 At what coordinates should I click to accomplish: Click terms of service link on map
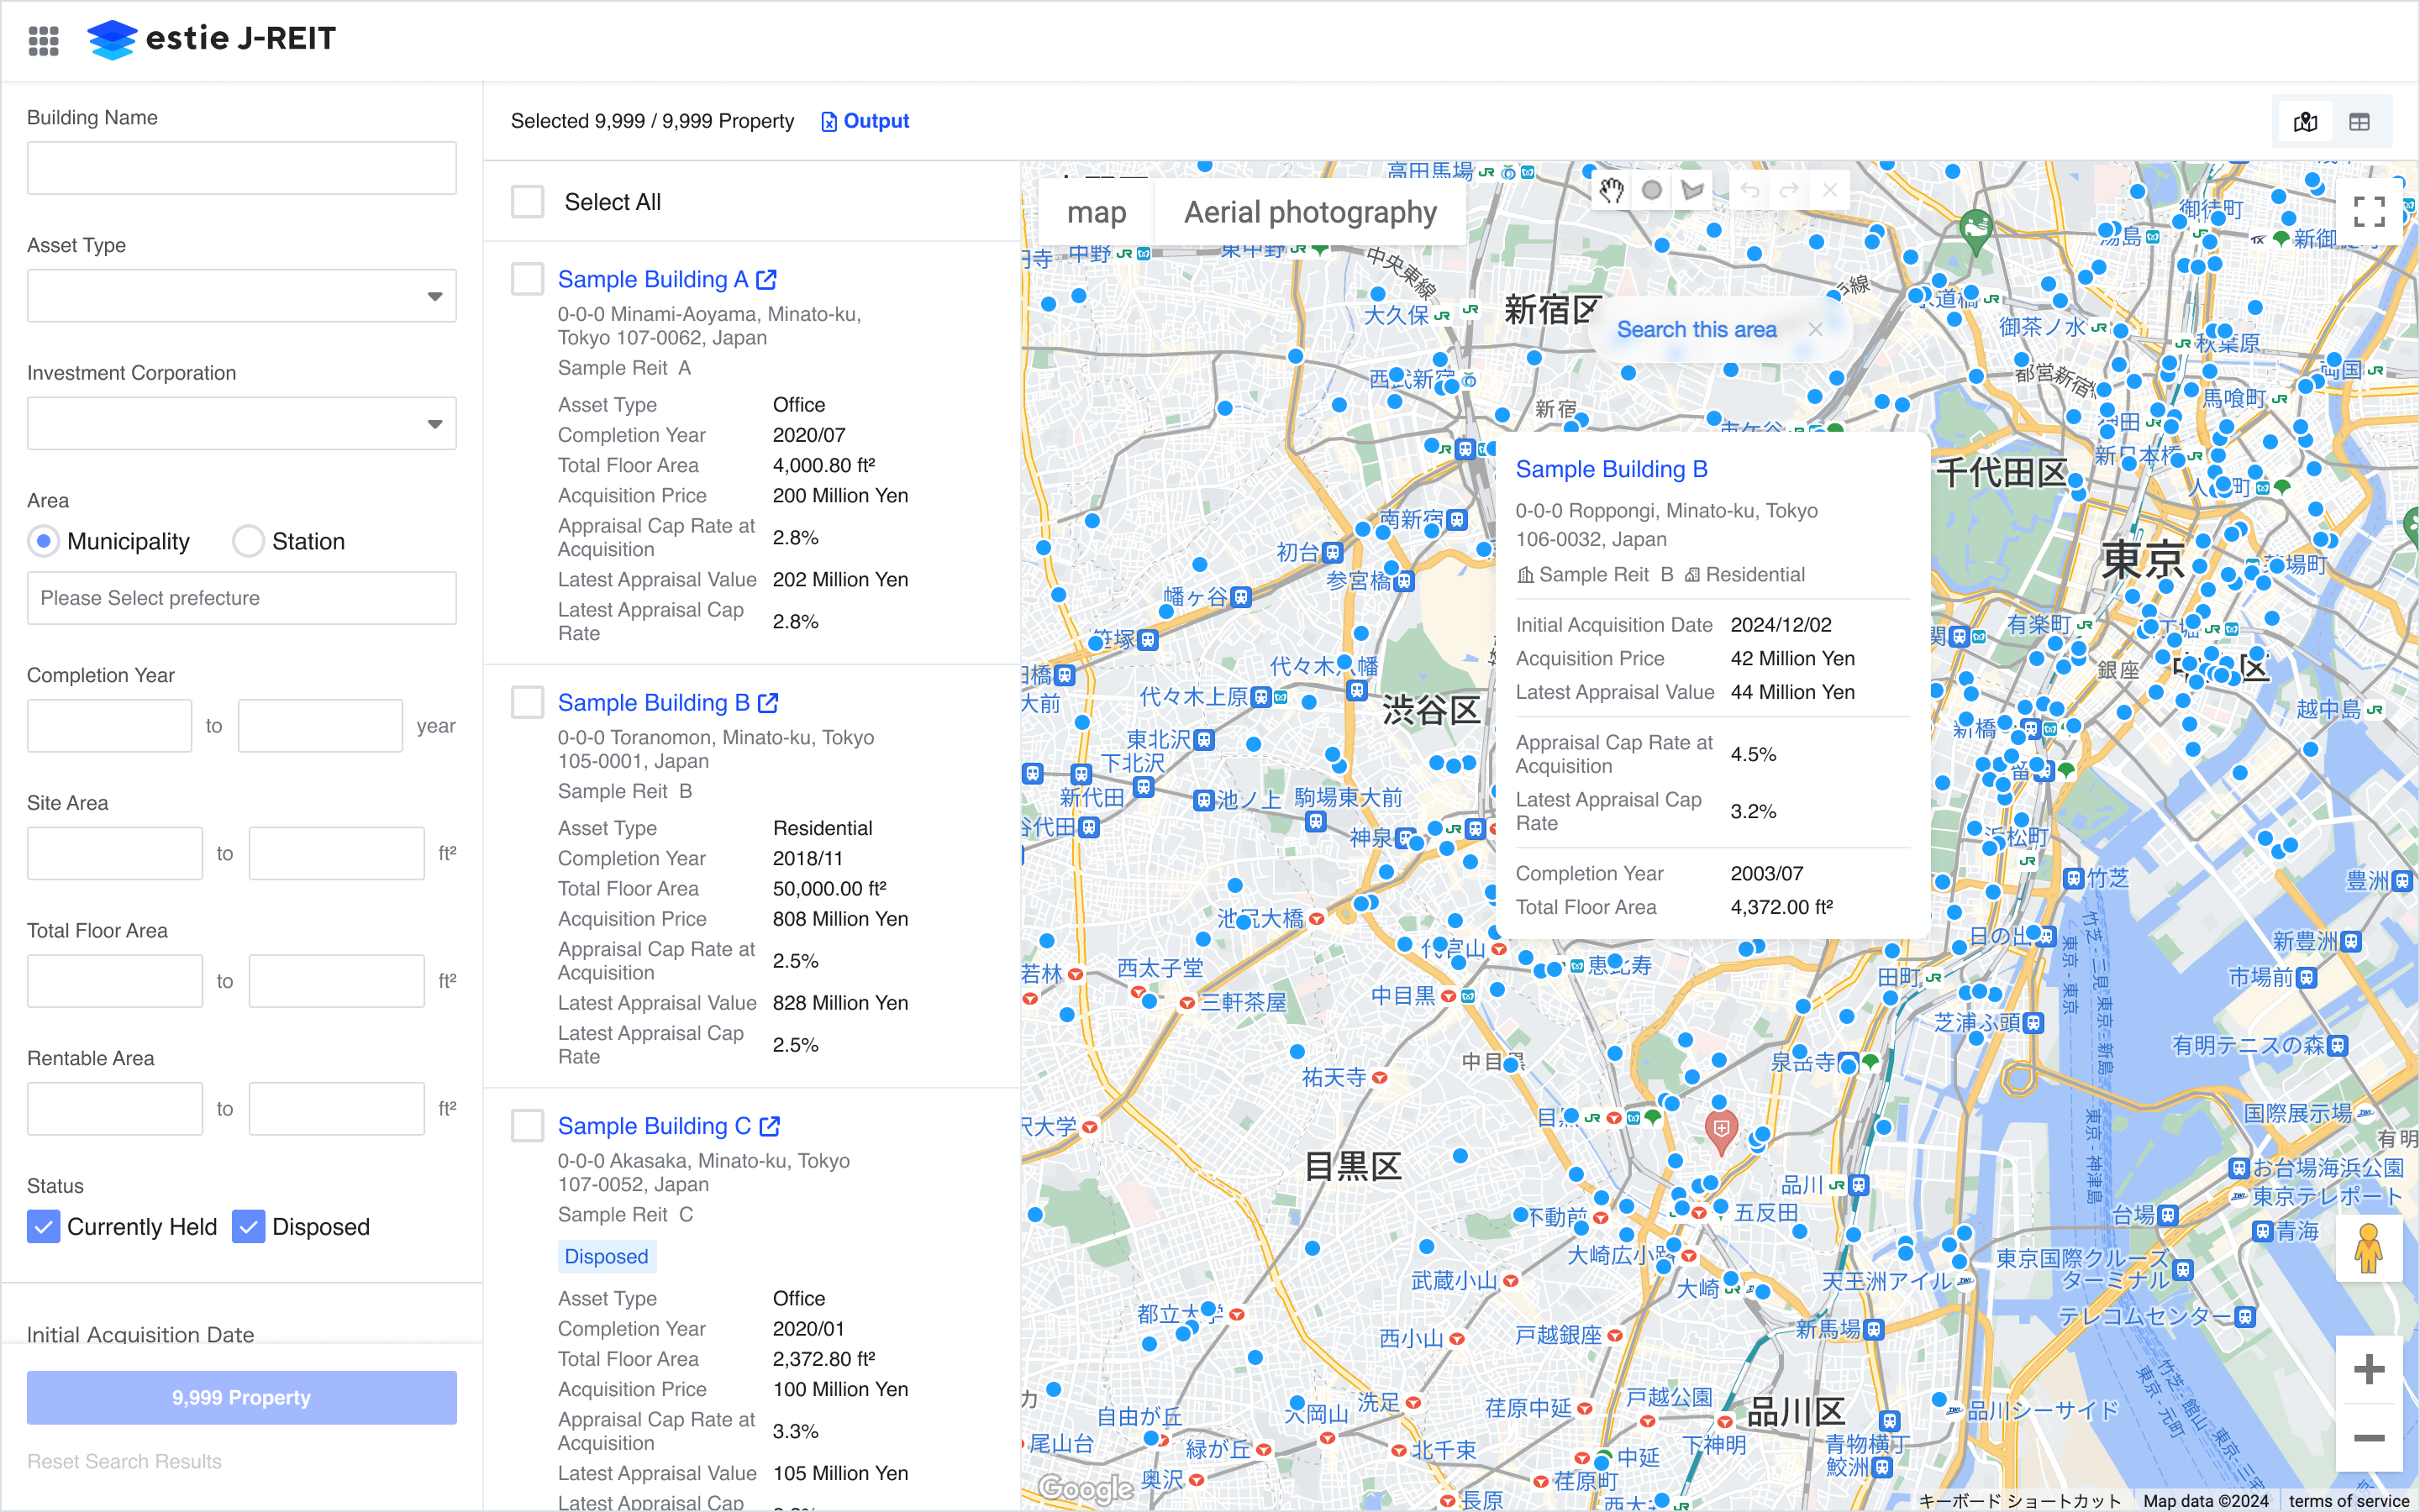click(2348, 1500)
